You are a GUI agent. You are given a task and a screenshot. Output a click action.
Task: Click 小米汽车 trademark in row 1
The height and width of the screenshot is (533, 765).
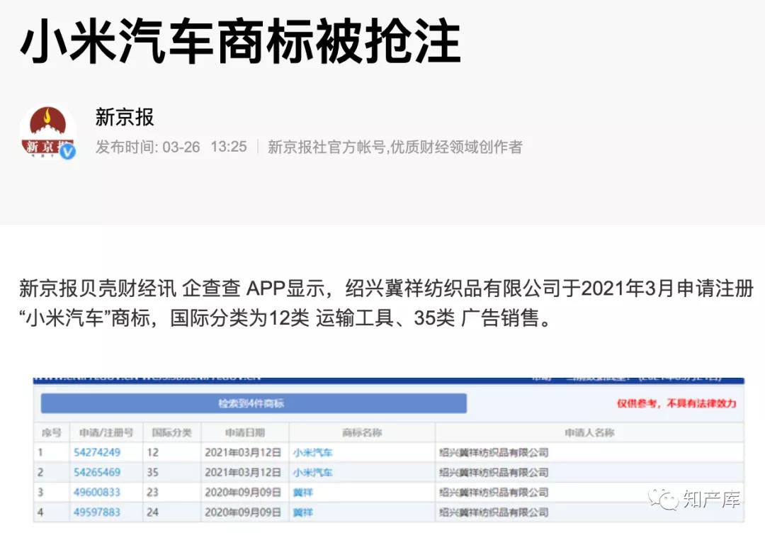click(313, 452)
